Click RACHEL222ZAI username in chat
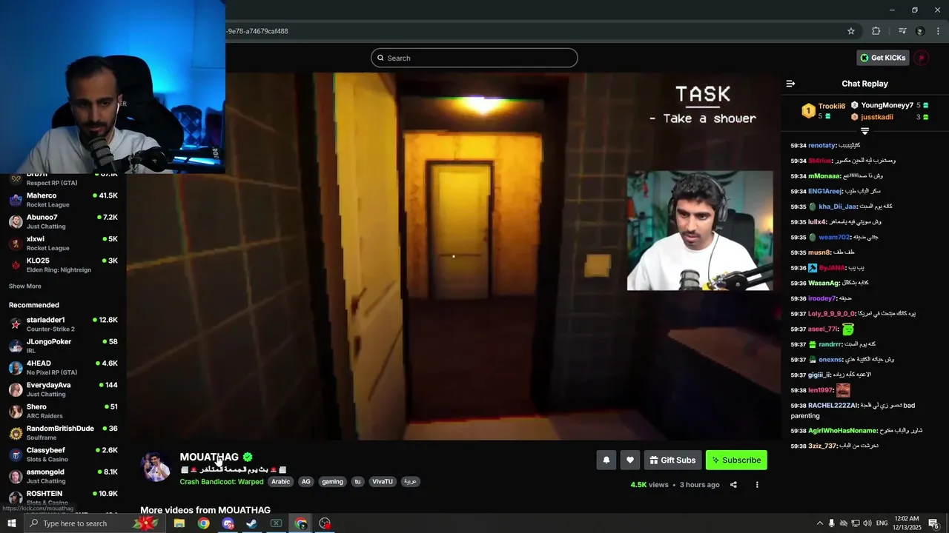 [833, 406]
